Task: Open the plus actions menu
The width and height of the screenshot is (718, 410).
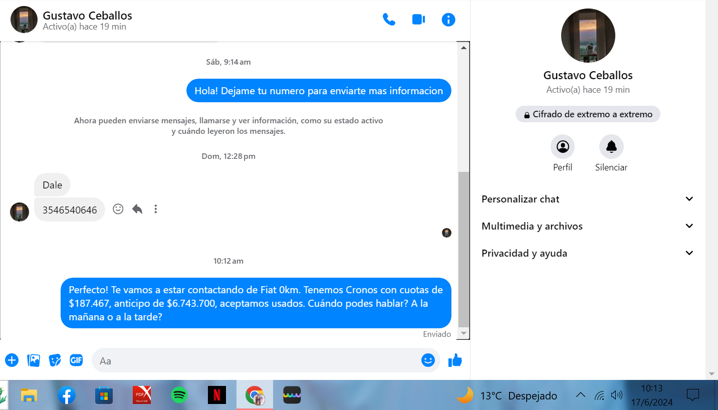Action: [x=12, y=360]
